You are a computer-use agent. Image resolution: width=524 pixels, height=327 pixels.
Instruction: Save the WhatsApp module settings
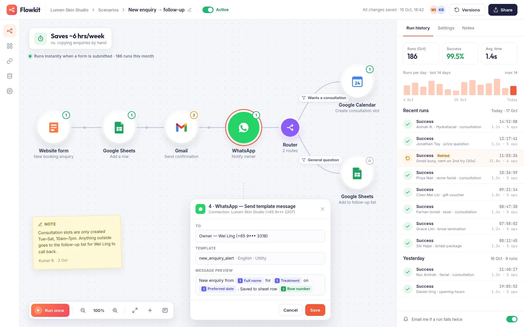315,310
